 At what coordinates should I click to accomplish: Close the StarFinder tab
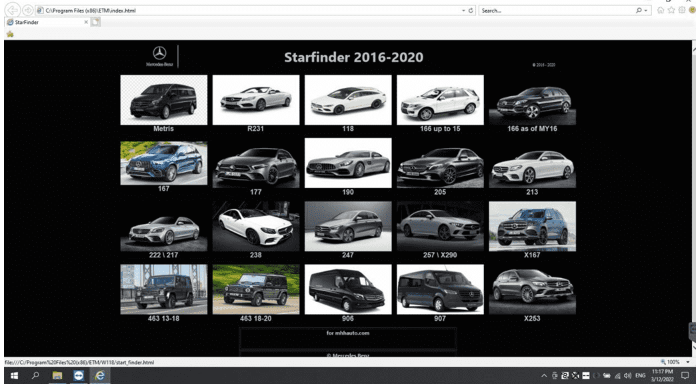point(86,22)
